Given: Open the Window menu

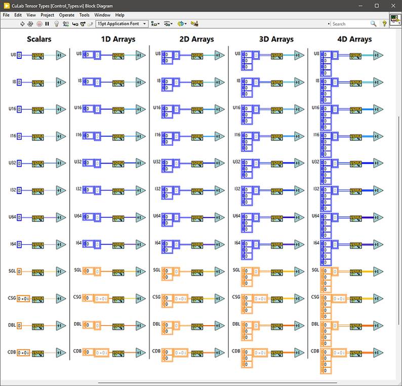Looking at the screenshot, I should 102,15.
